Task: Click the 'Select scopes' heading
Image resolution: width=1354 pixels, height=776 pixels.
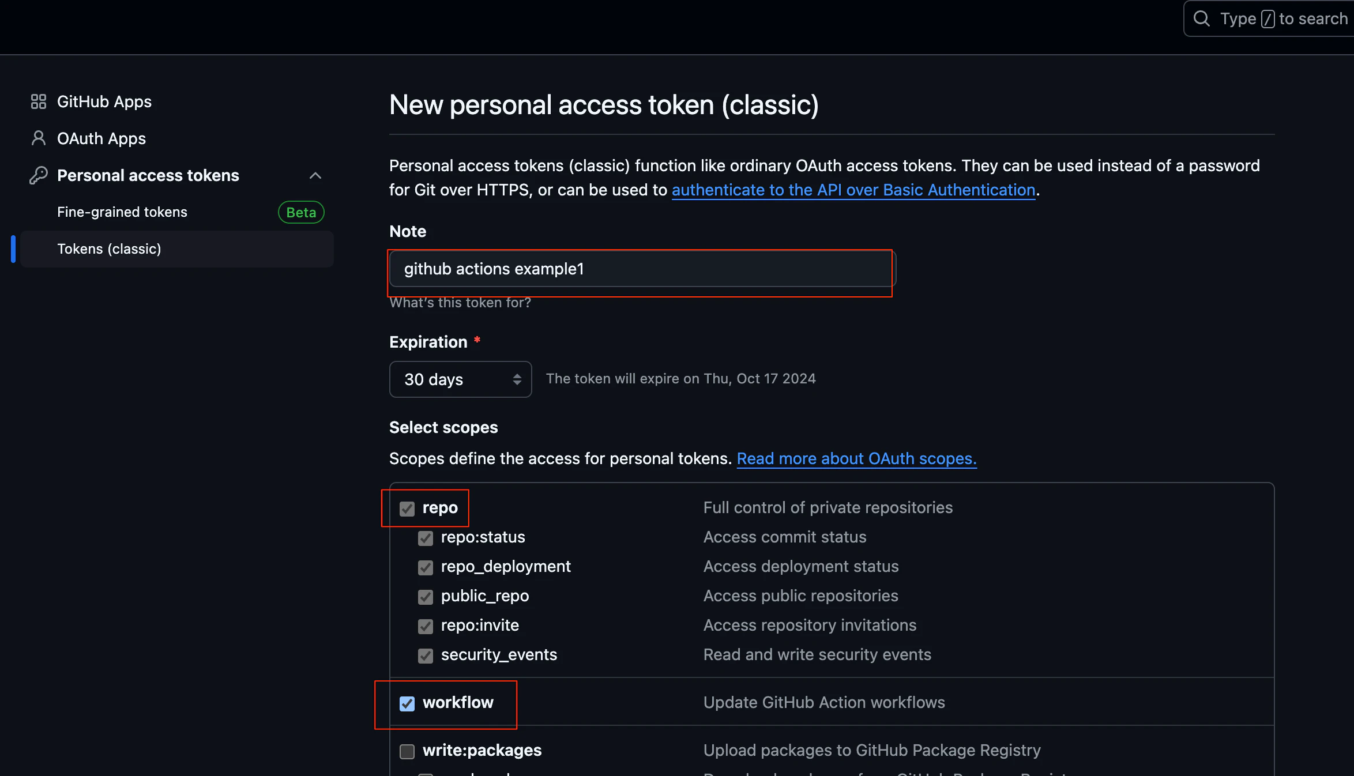Action: click(443, 427)
